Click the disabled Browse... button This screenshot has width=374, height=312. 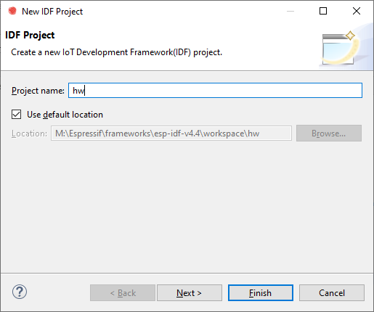(329, 134)
